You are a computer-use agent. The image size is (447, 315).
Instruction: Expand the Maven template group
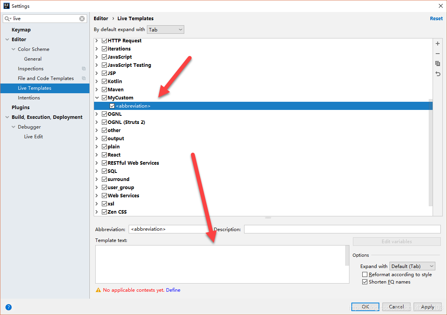pos(97,89)
